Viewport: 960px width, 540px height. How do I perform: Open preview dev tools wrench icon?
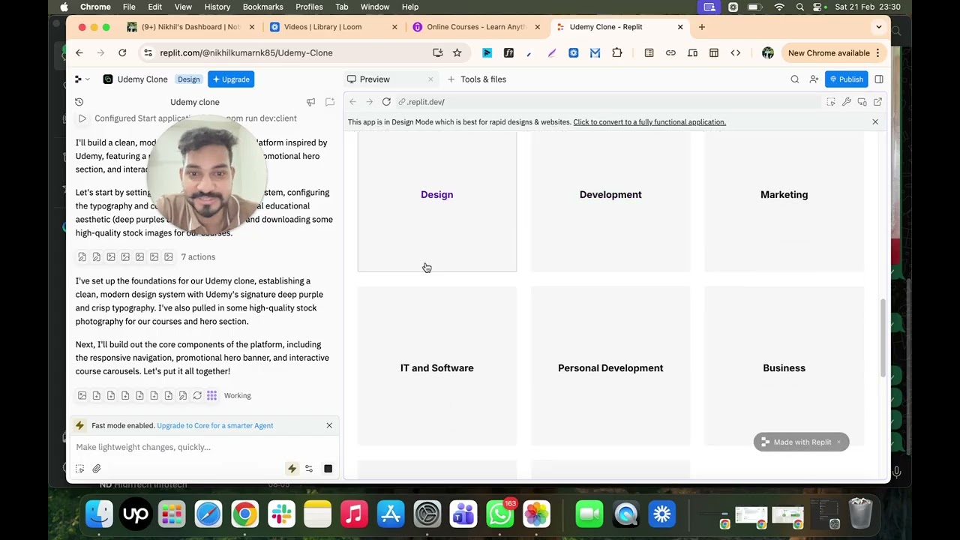pyautogui.click(x=847, y=102)
